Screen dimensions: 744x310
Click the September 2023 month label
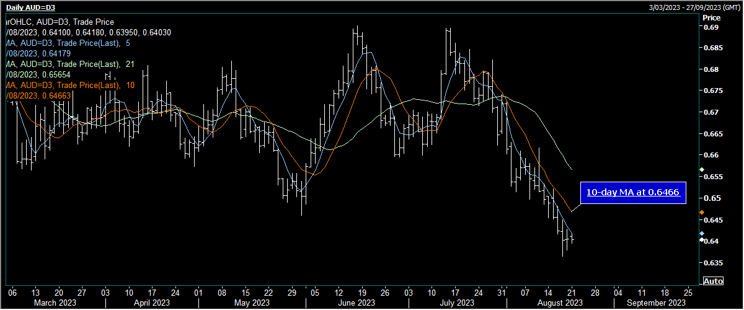655,303
